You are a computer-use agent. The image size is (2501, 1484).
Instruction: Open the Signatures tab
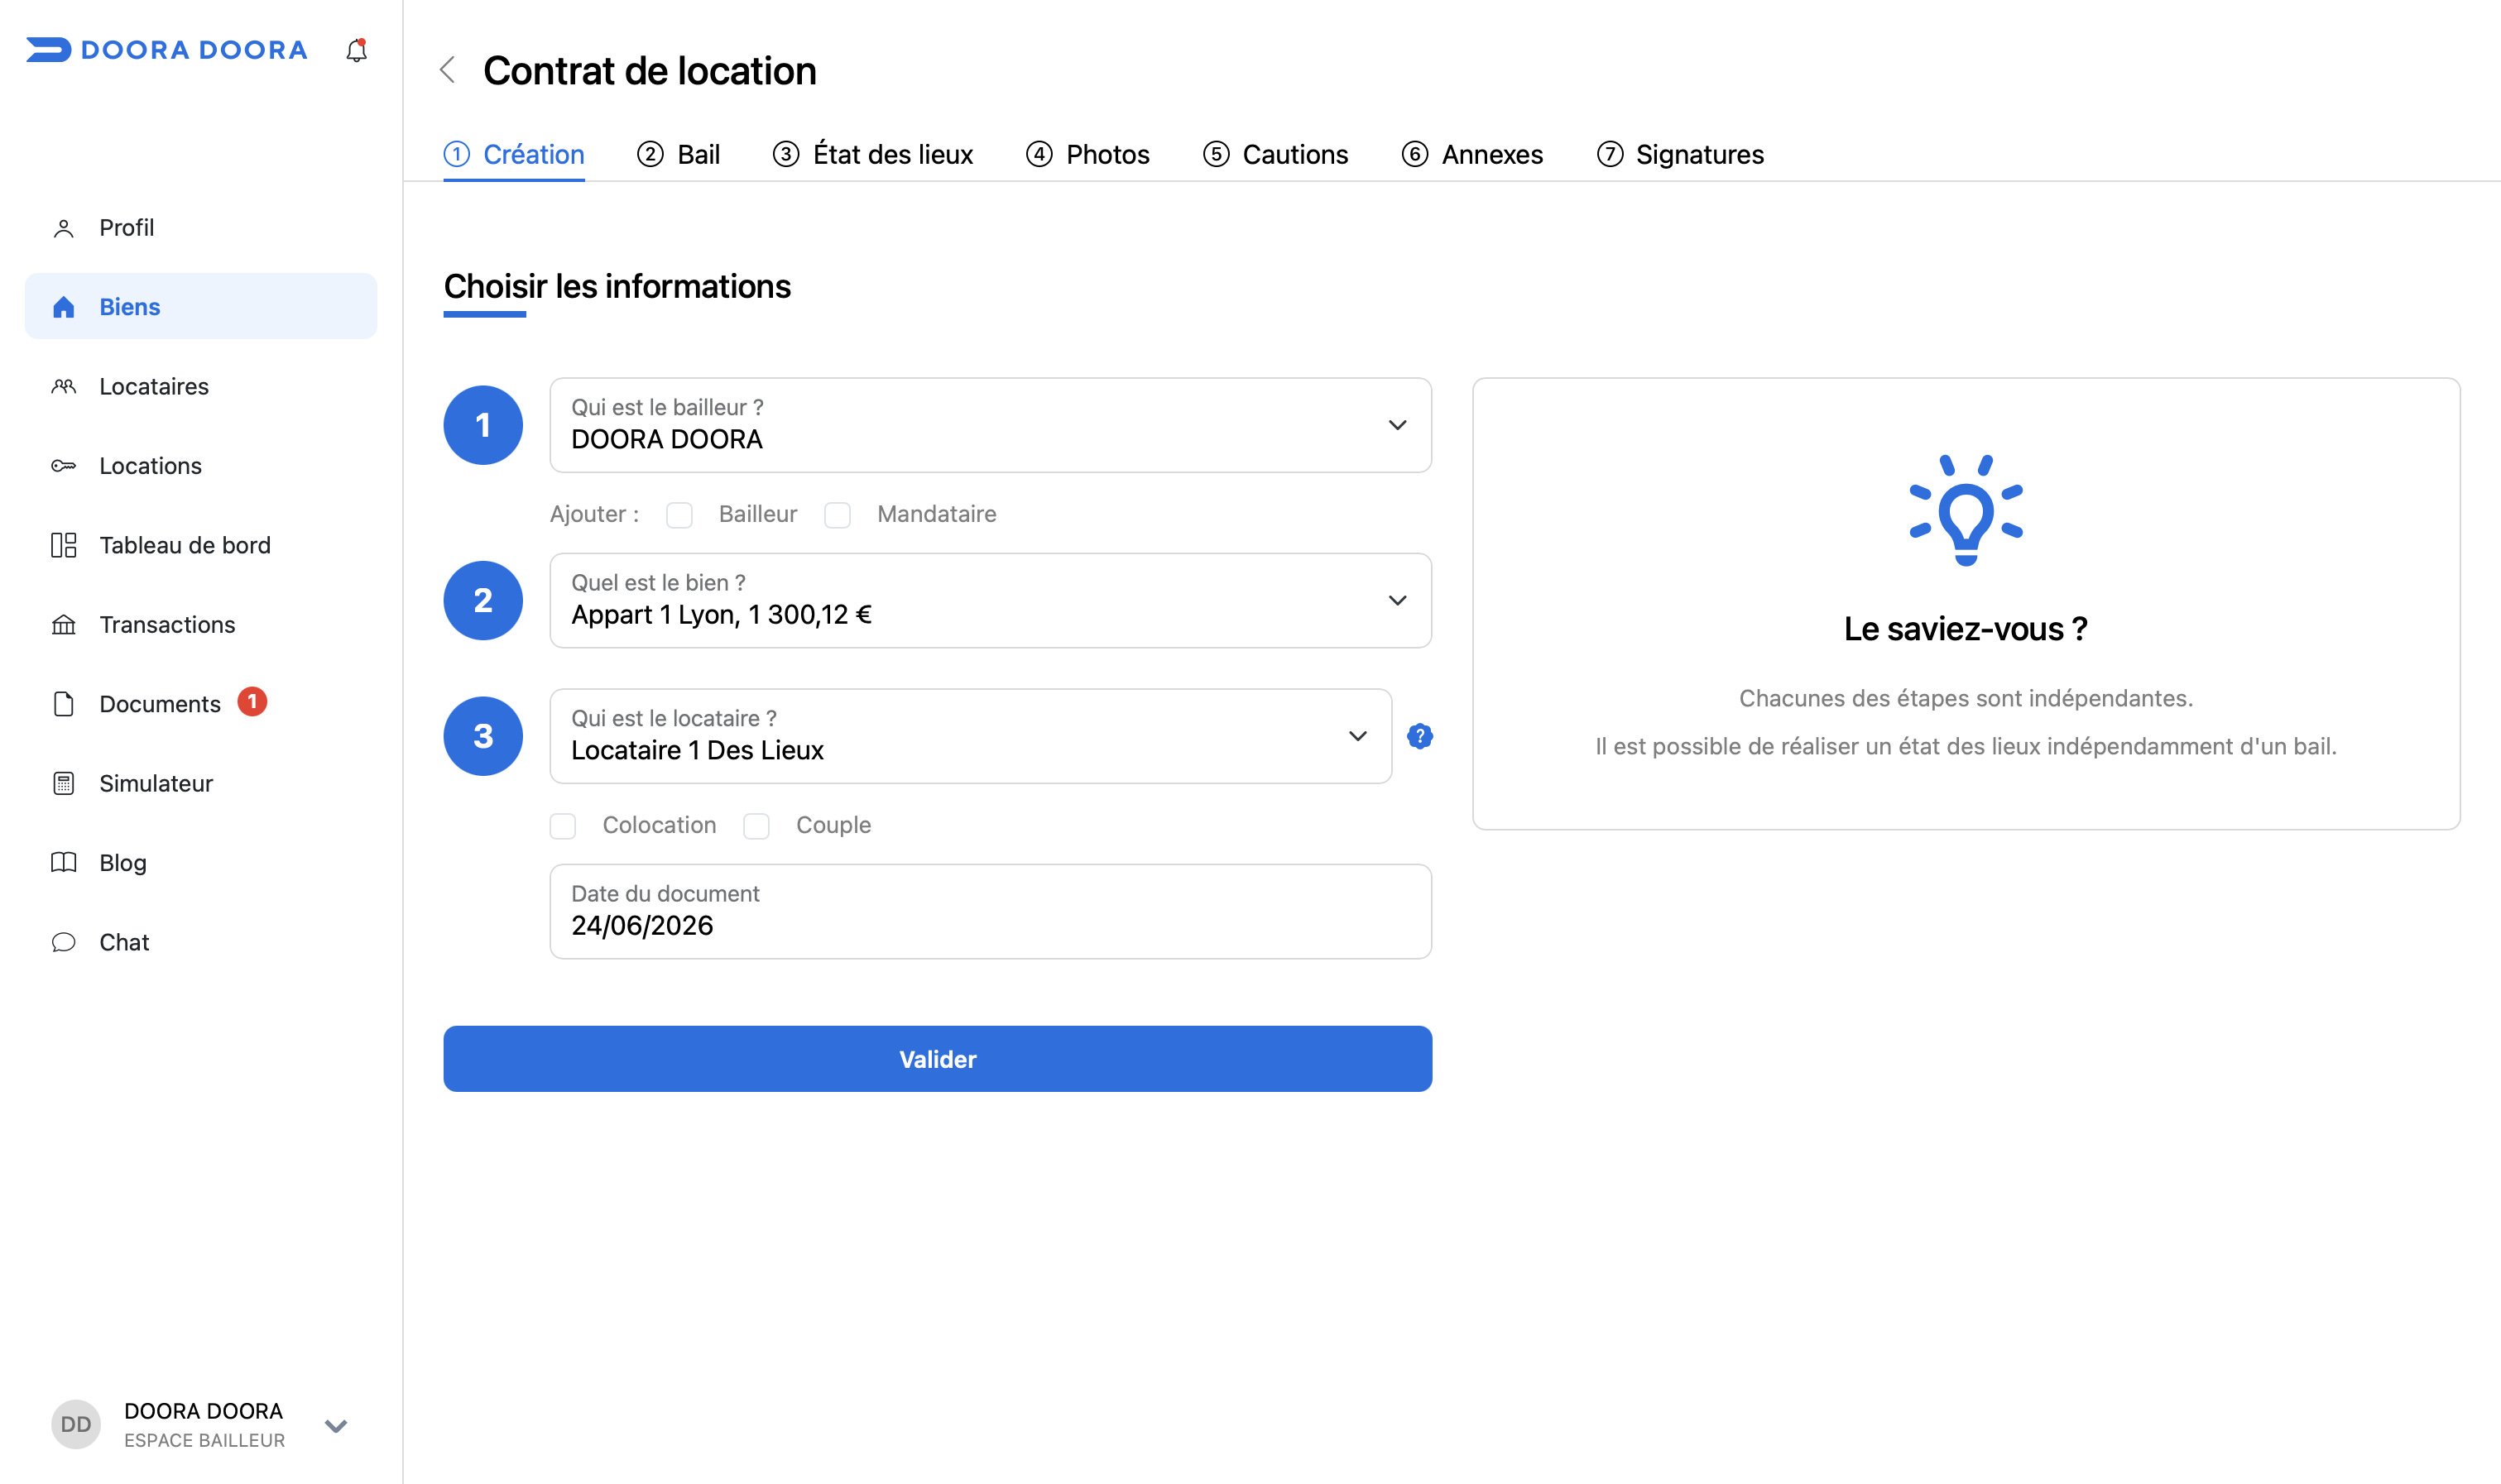click(x=1681, y=154)
